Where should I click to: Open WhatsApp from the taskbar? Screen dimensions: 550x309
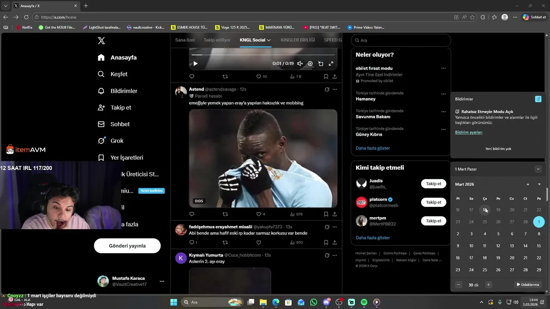(314, 302)
